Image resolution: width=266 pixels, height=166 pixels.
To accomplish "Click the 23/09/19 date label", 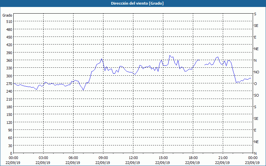I will (252, 163).
